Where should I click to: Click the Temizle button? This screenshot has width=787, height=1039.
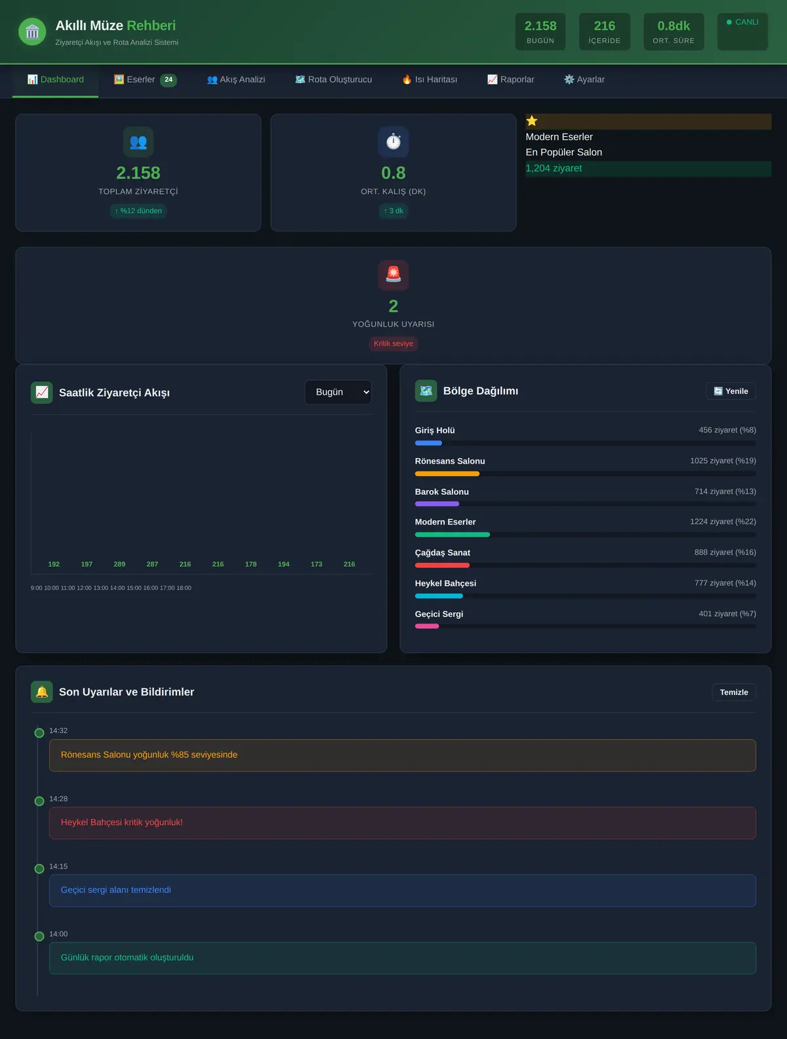tap(734, 692)
